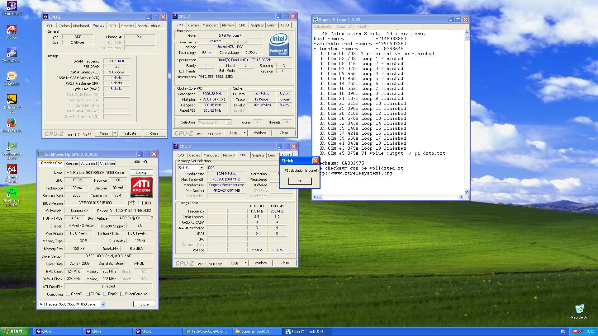Click the Super PI taskbar button
598x336 pixels.
click(307, 331)
